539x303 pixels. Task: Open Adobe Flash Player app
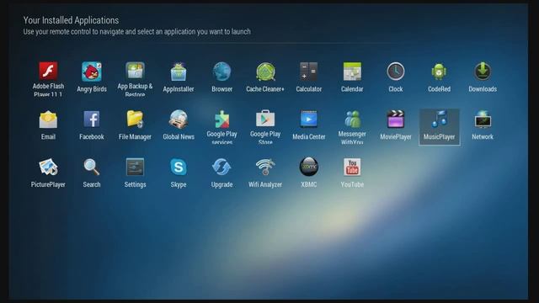tap(48, 79)
